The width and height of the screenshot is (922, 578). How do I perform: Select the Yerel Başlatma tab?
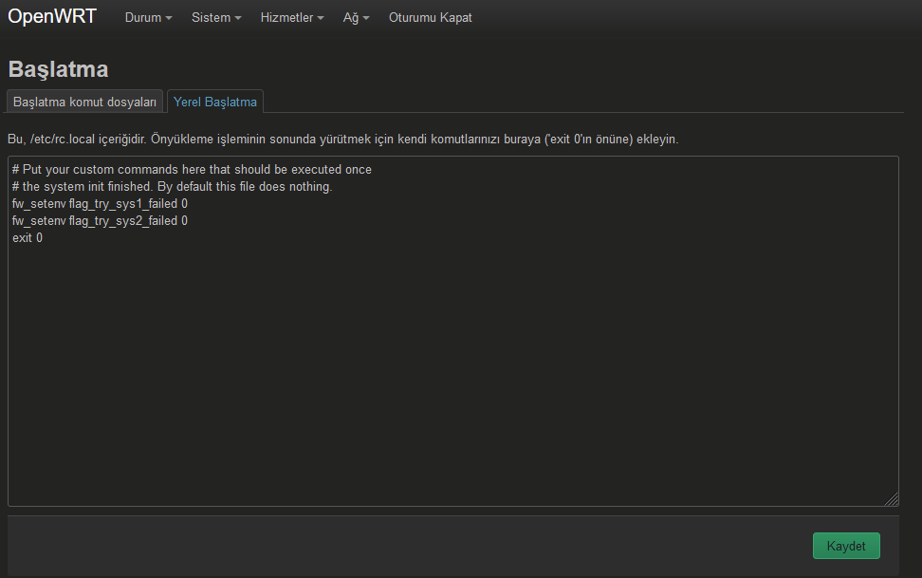pyautogui.click(x=215, y=102)
